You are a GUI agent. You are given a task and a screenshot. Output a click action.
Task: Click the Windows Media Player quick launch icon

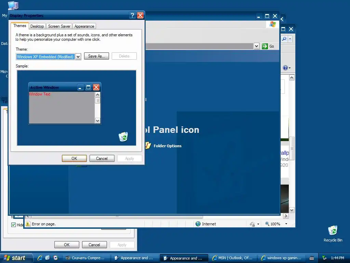coord(56,258)
